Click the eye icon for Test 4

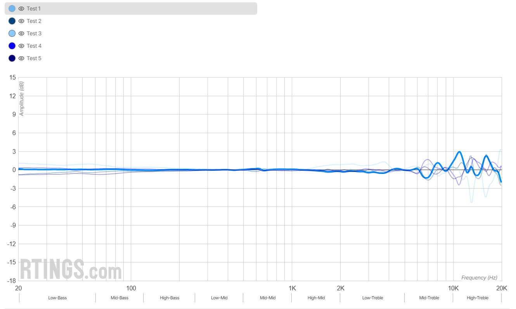pyautogui.click(x=21, y=46)
